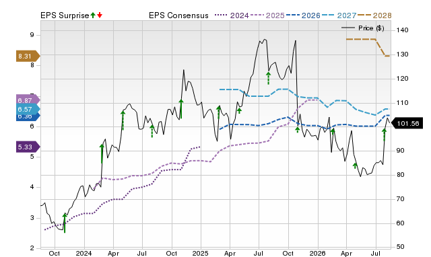
Task: Click the light blue 6.57 value tag
Action: tap(28, 109)
